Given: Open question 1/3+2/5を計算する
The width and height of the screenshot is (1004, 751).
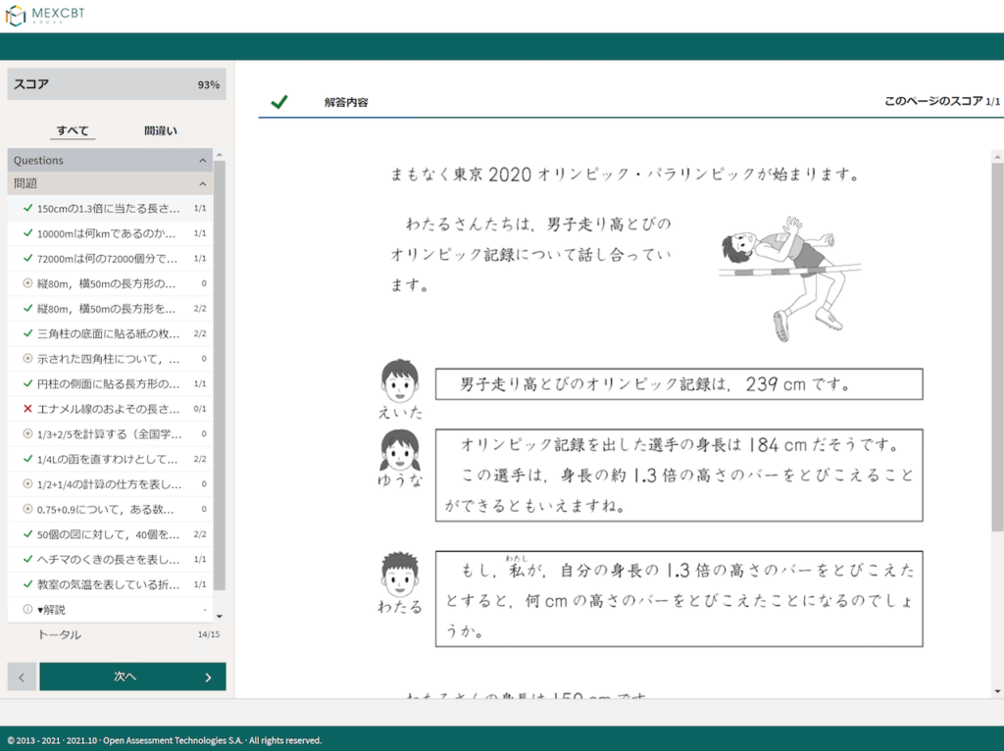Looking at the screenshot, I should coord(110,433).
